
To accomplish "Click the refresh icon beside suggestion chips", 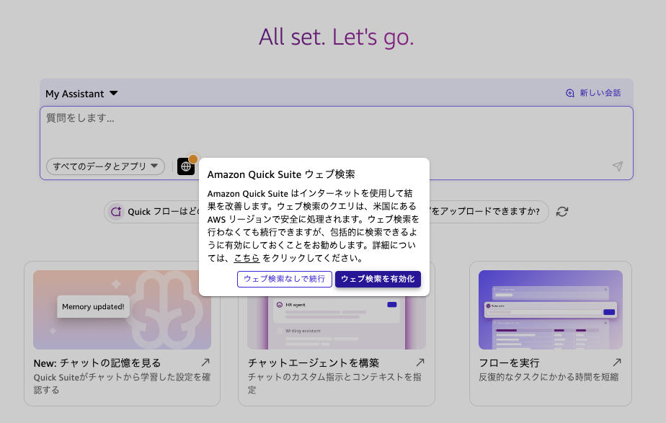I will (x=561, y=211).
